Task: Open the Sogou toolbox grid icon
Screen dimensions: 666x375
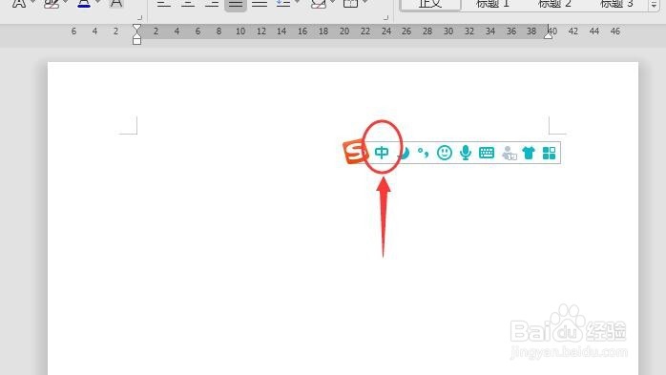Action: (550, 153)
